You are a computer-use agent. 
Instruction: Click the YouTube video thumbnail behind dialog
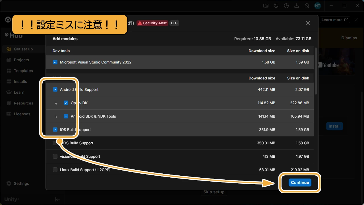[x=336, y=61]
